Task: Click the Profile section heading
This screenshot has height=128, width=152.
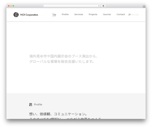Action: tap(38, 104)
